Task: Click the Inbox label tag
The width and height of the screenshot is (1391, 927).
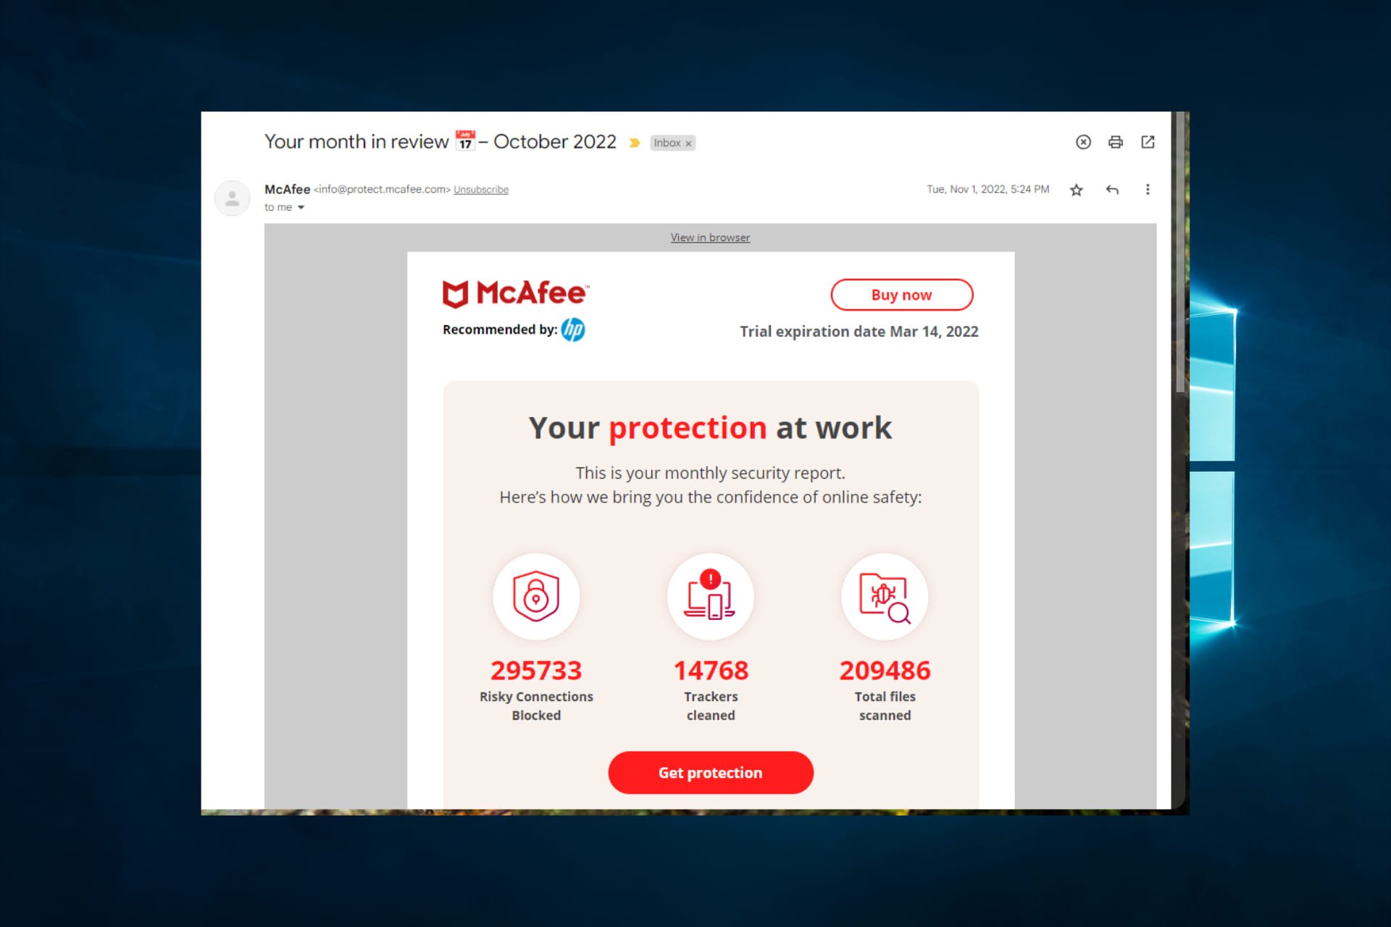Action: pyautogui.click(x=669, y=143)
